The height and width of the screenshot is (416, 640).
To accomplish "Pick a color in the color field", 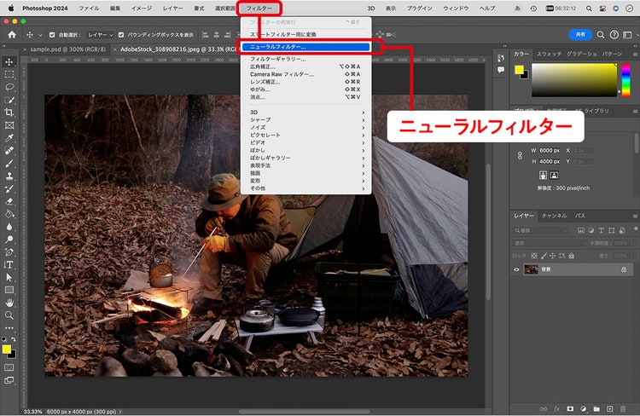I will point(574,80).
